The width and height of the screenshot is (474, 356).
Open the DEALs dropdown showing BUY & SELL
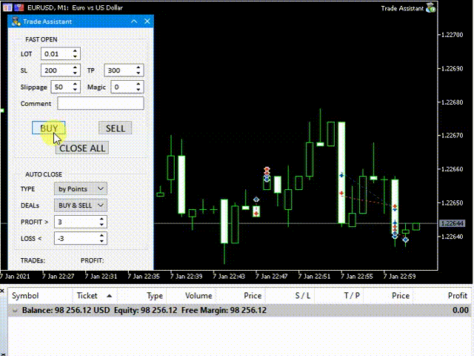click(x=81, y=205)
